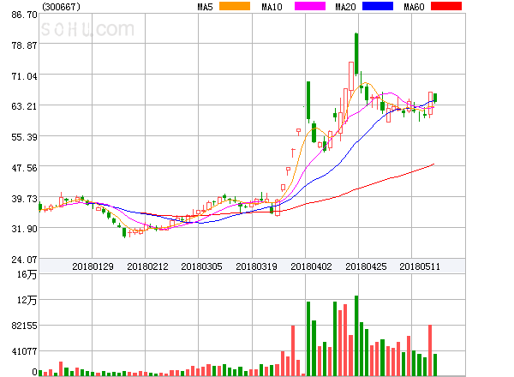514x377 pixels.
Task: Click the 86.70 price axis label
Action: [x=24, y=15]
